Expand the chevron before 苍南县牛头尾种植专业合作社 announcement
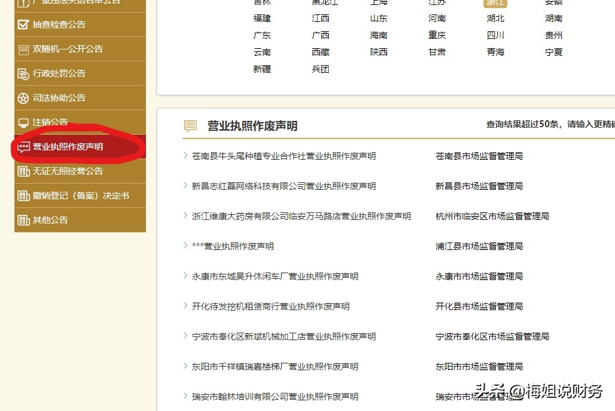Image resolution: width=615 pixels, height=411 pixels. 185,156
